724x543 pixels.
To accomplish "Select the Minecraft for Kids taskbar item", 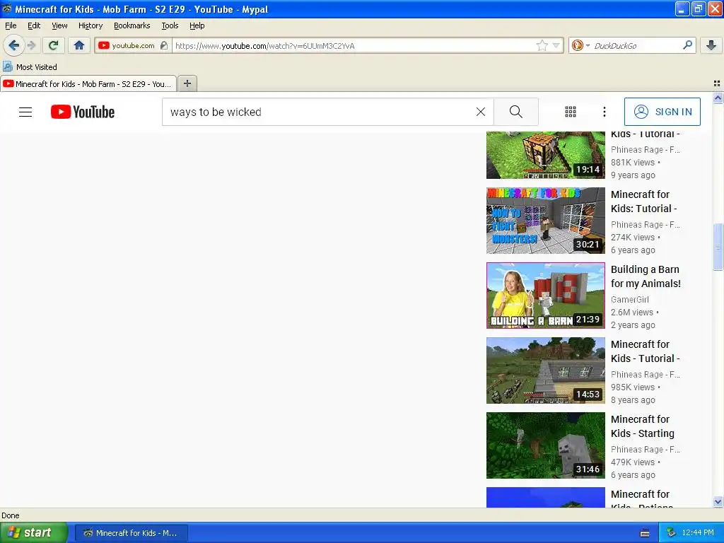I will (x=131, y=532).
